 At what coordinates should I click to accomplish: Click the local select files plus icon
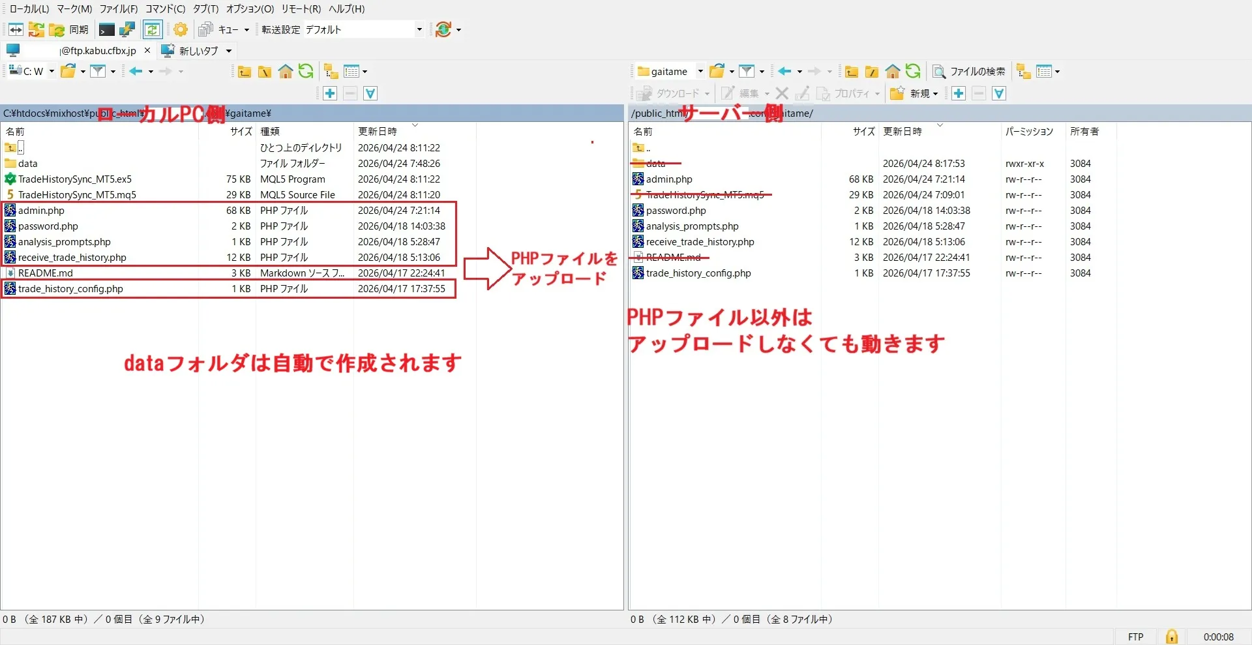(330, 94)
